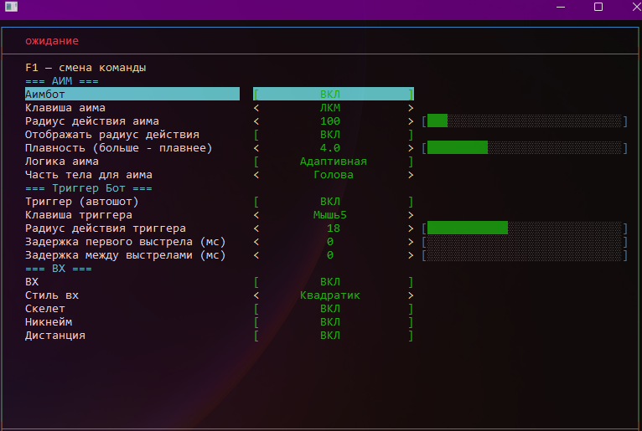The width and height of the screenshot is (642, 431).
Task: Click right arrow for Часть тела для аима
Action: 411,175
